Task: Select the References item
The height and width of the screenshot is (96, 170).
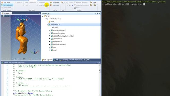Action: tap(55, 27)
